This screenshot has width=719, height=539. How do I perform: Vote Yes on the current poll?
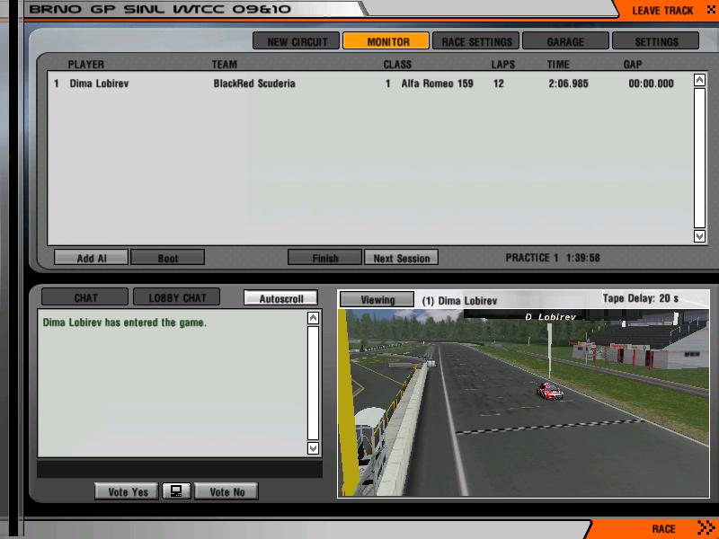tap(127, 491)
